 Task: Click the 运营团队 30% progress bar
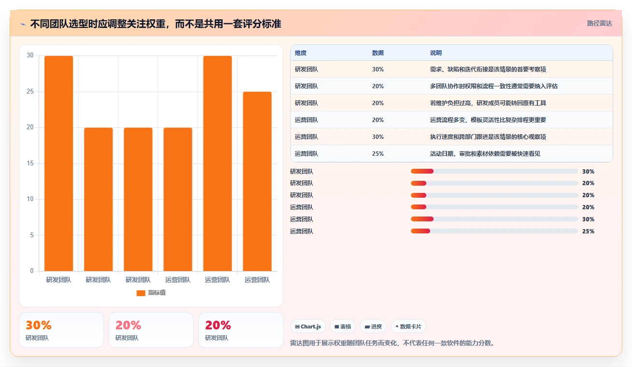pos(494,219)
